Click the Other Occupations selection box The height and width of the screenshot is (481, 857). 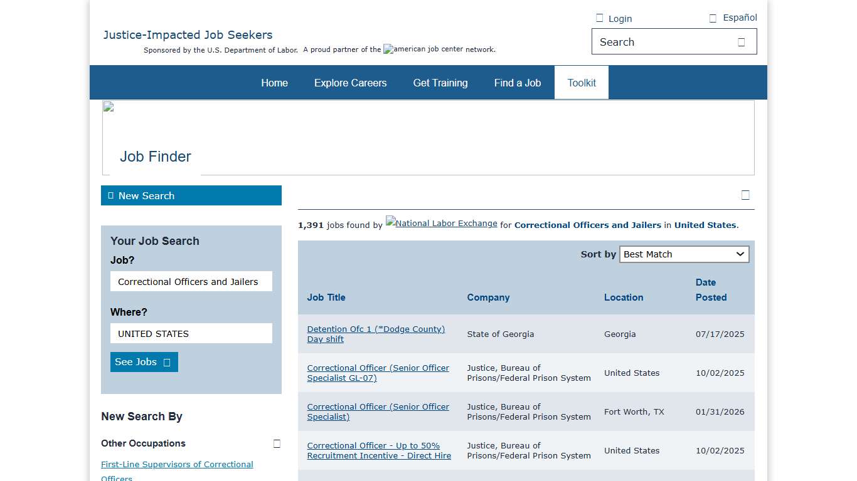(277, 443)
